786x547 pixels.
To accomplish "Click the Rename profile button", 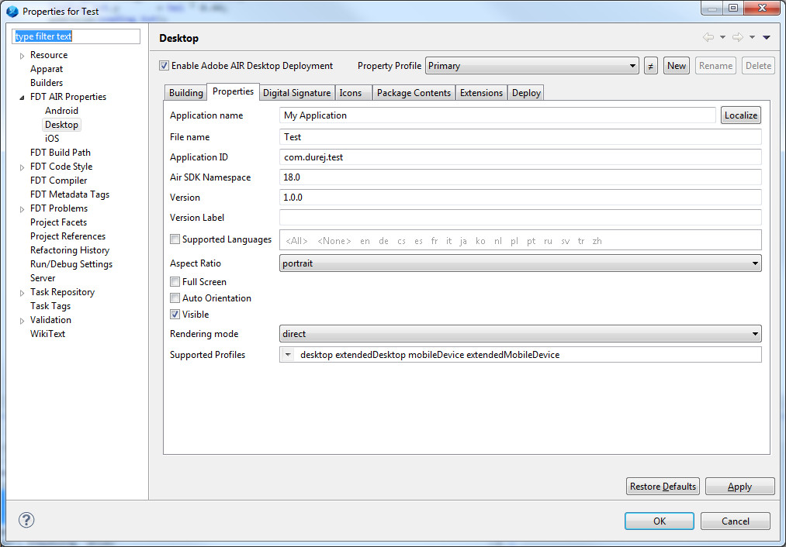I will tap(715, 66).
